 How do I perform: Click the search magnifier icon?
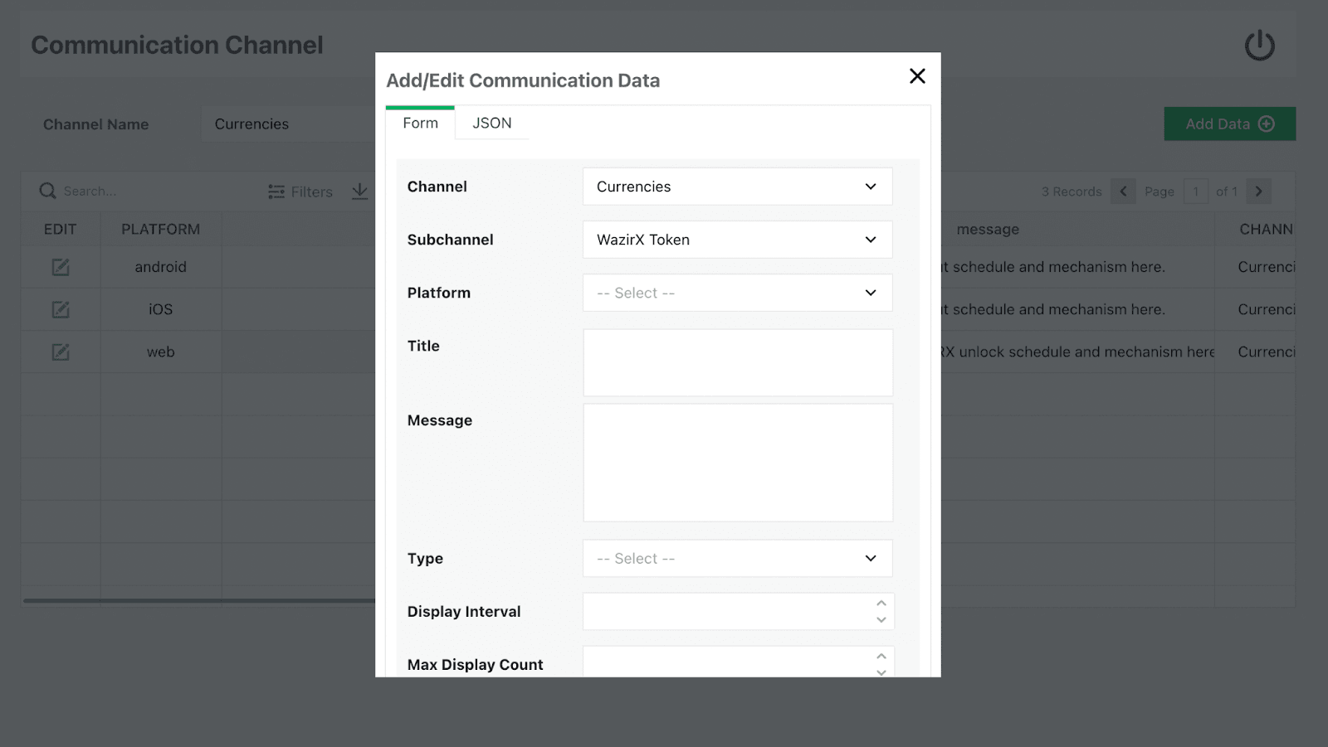pos(47,192)
